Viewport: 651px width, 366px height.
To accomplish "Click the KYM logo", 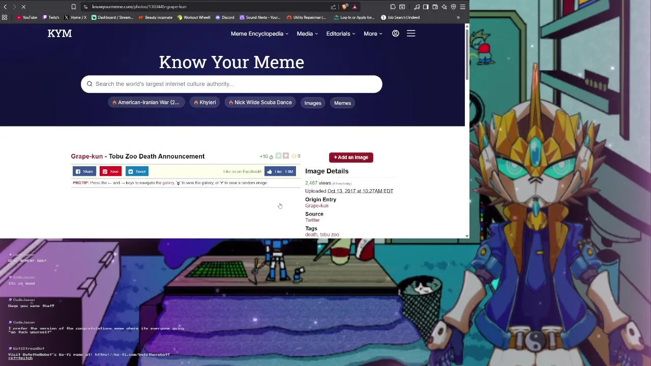I will point(60,34).
